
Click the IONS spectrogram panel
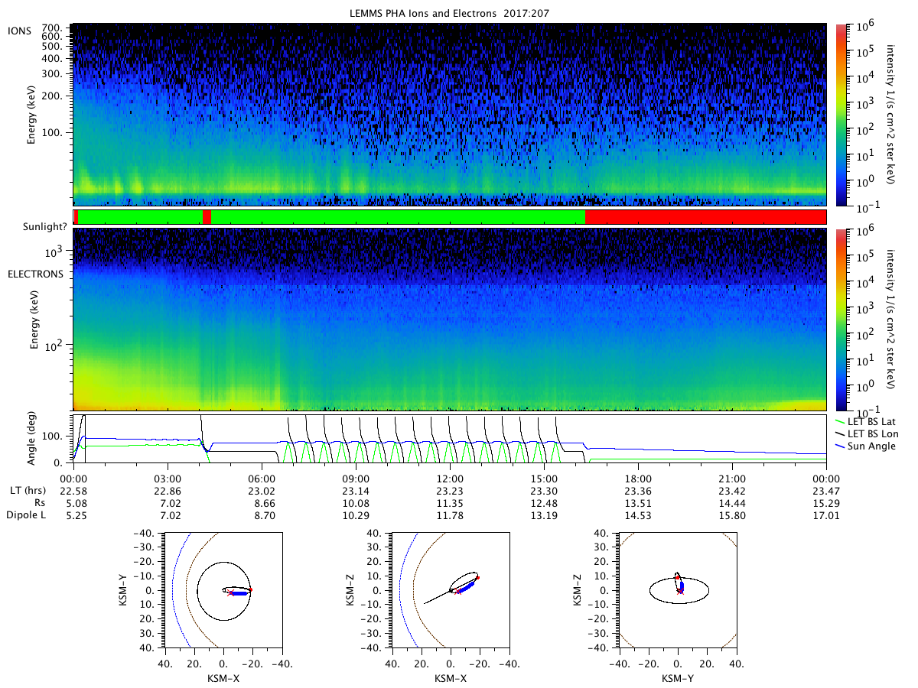pyautogui.click(x=450, y=115)
